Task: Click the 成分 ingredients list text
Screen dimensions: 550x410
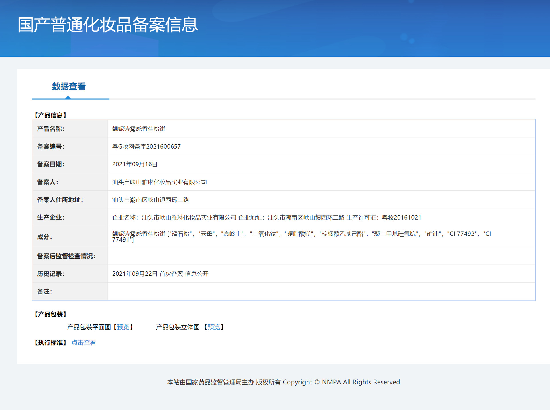Action: coord(301,235)
